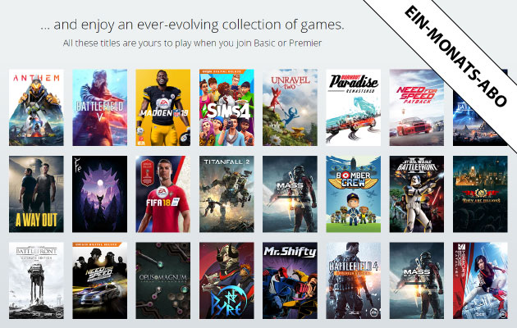
Task: Click the They Are Billions tile
Action: pyautogui.click(x=480, y=194)
